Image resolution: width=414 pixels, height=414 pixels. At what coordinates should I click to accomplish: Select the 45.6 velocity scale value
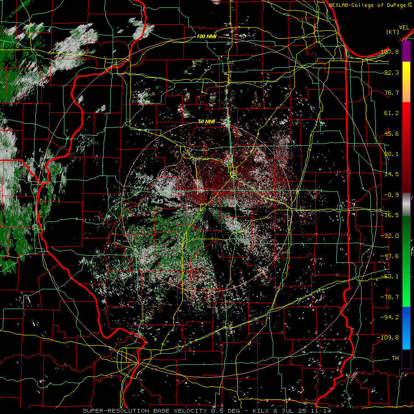tap(392, 133)
